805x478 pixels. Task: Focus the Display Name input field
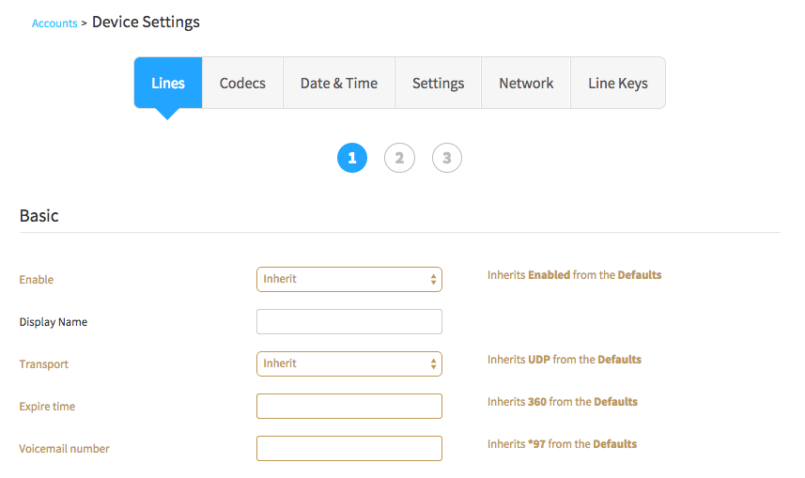coord(349,321)
